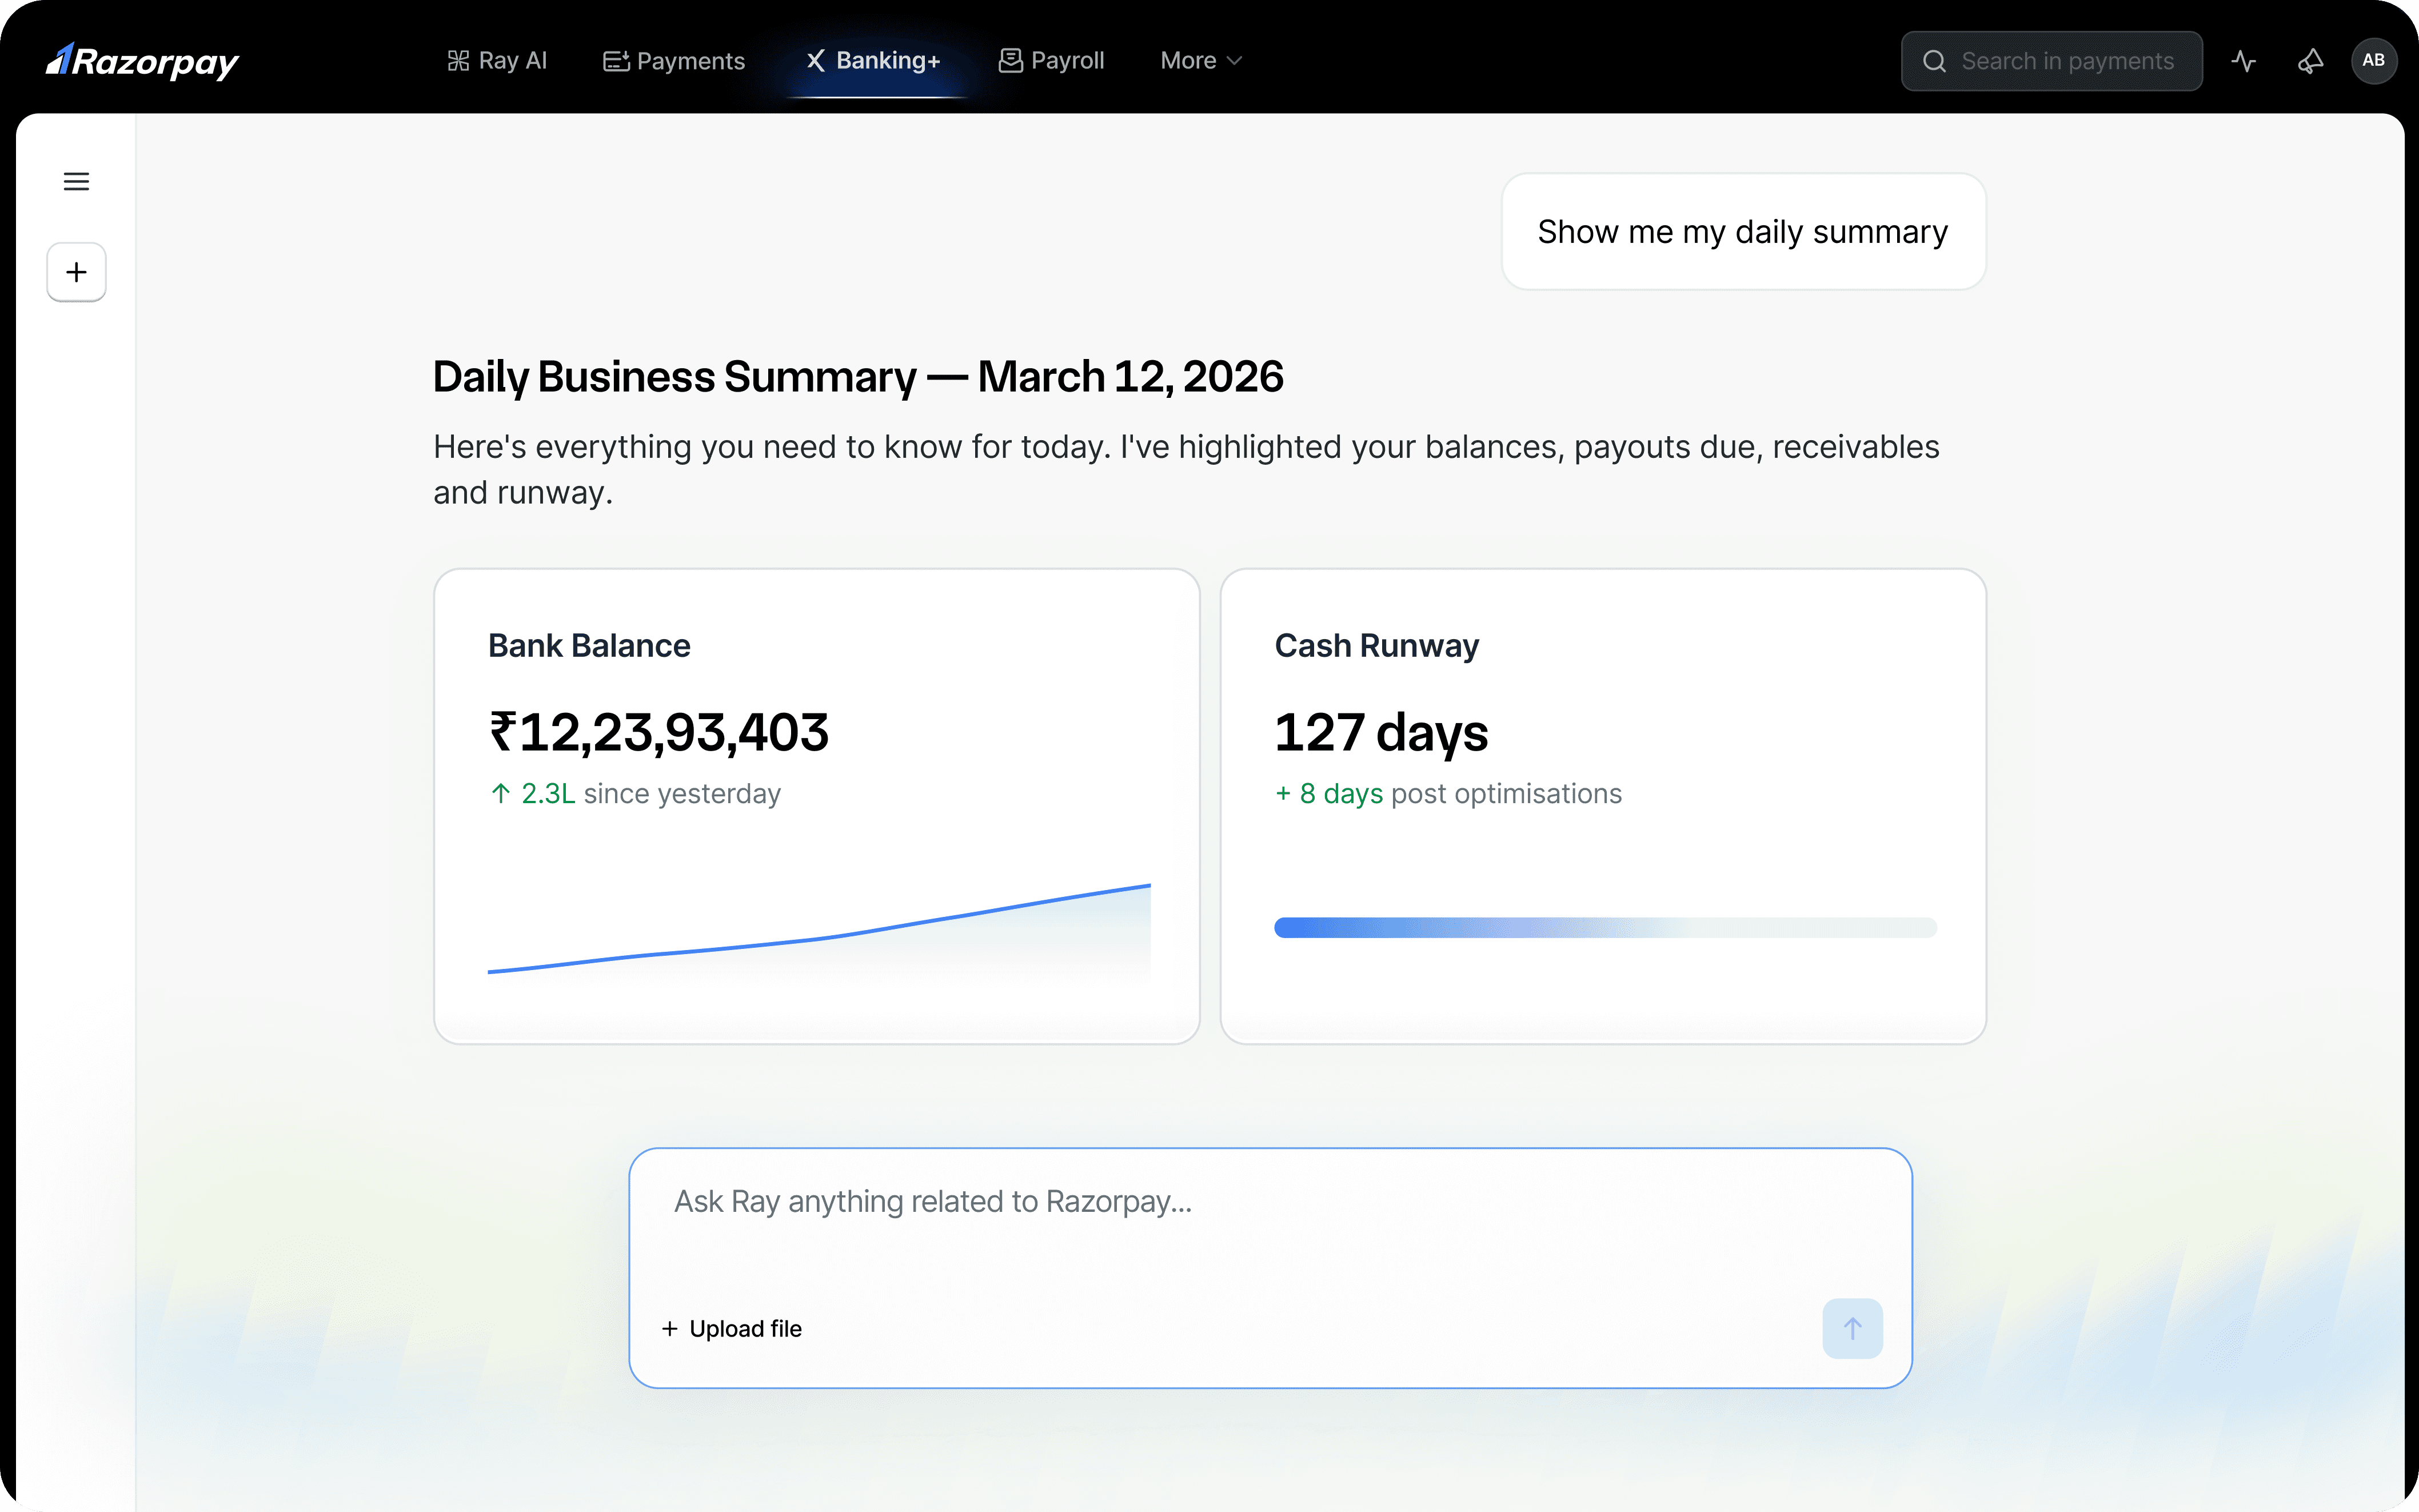Open the AB profile avatar

(2373, 61)
